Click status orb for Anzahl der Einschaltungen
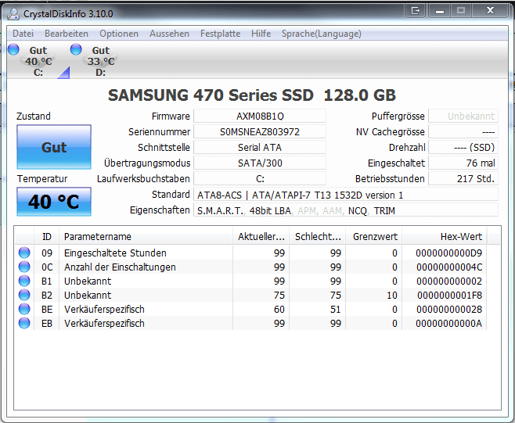 point(24,267)
